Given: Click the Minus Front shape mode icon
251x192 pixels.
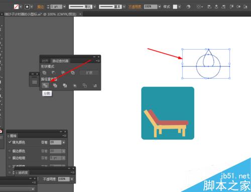Looking at the screenshot, I should point(54,73).
